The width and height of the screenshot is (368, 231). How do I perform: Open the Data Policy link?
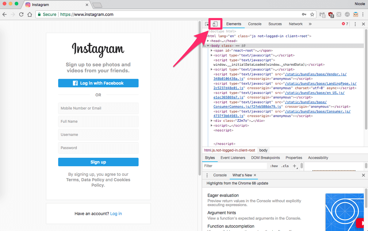(x=93, y=180)
